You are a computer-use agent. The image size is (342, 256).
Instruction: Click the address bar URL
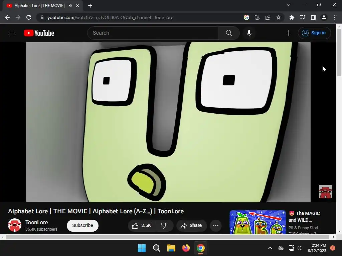coord(110,17)
